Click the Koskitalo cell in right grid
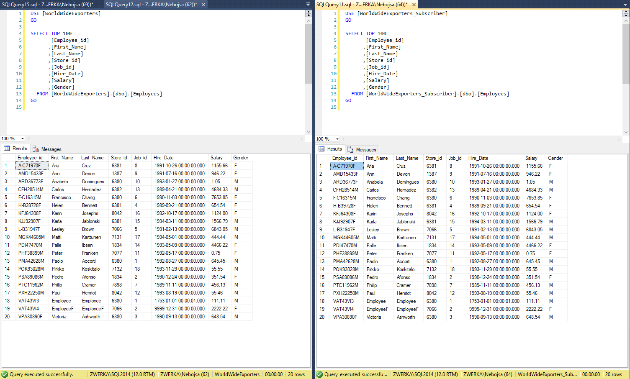 pos(409,269)
